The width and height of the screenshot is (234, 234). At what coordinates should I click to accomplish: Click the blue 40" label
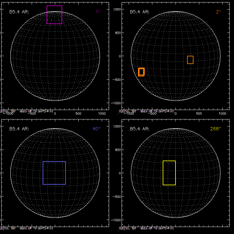97,129
